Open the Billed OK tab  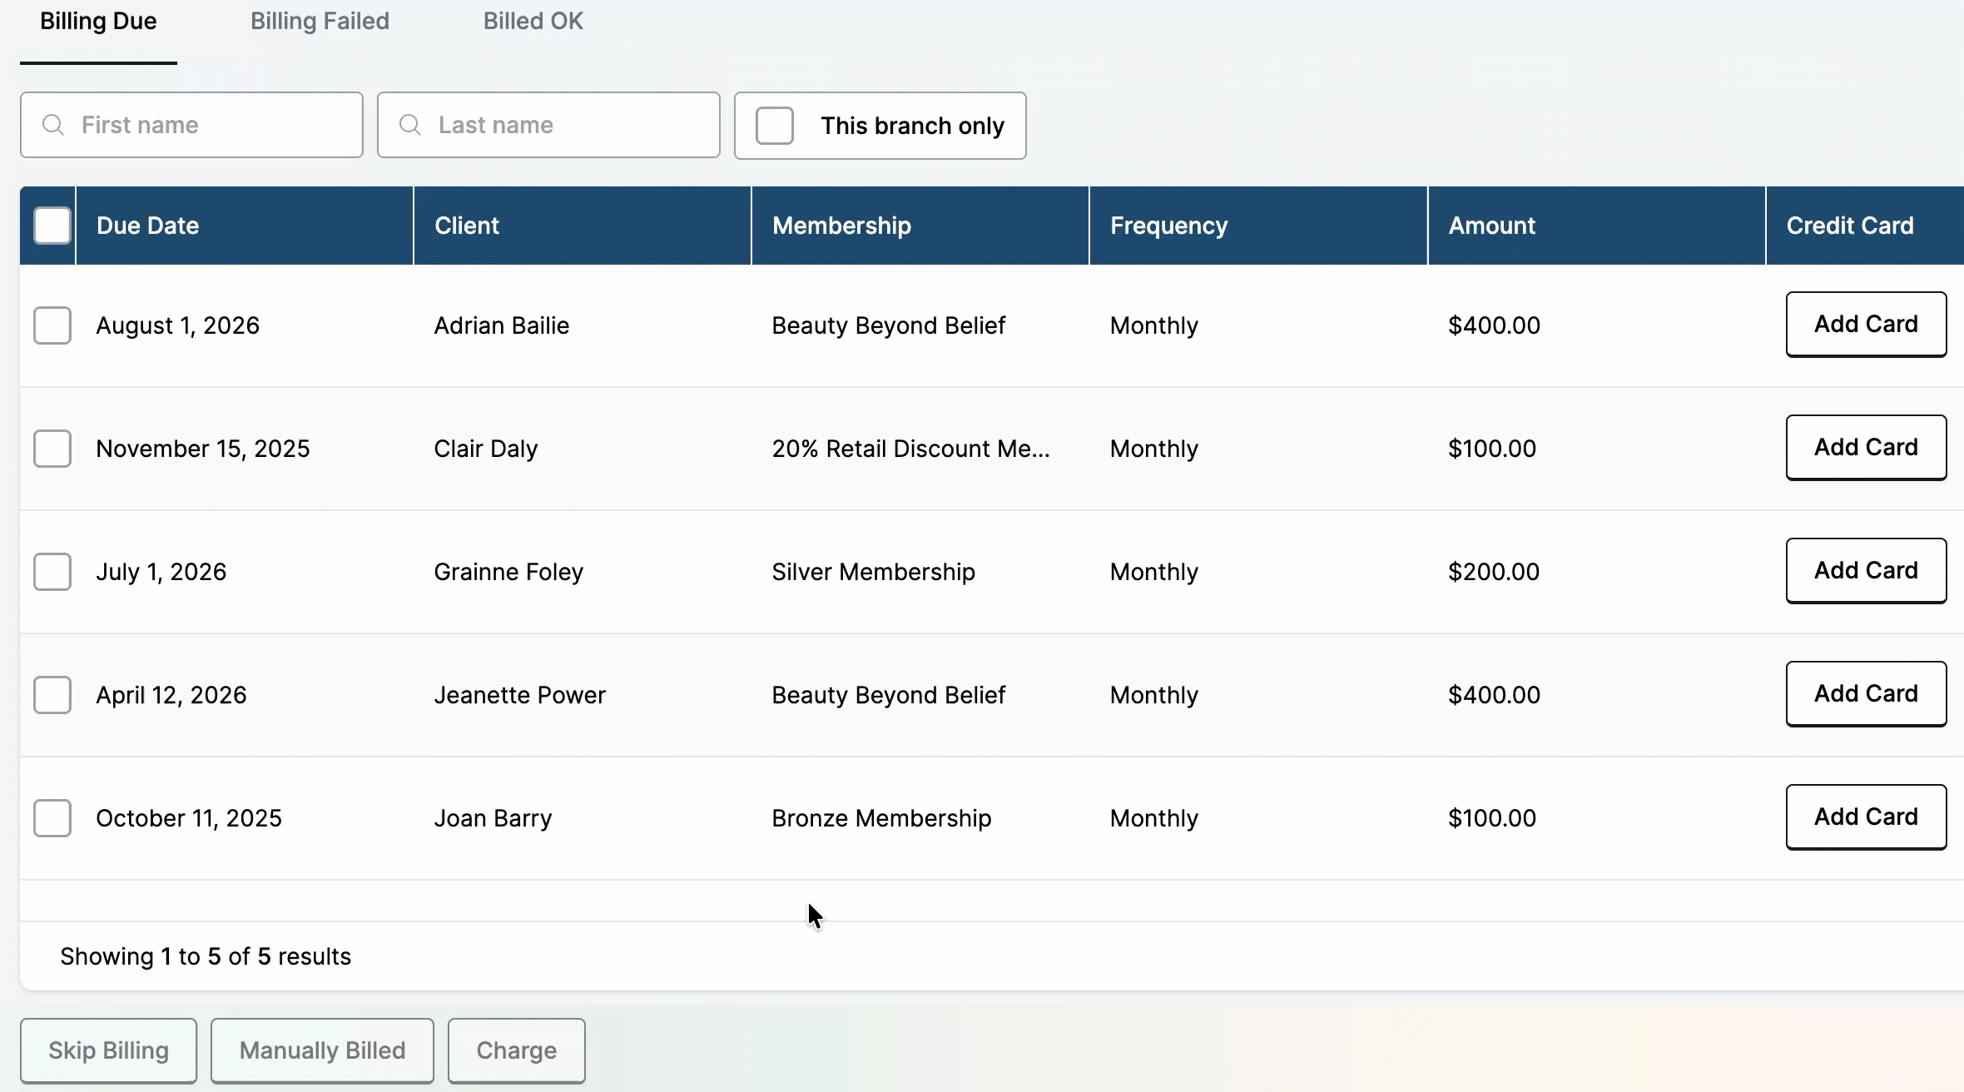click(x=533, y=22)
